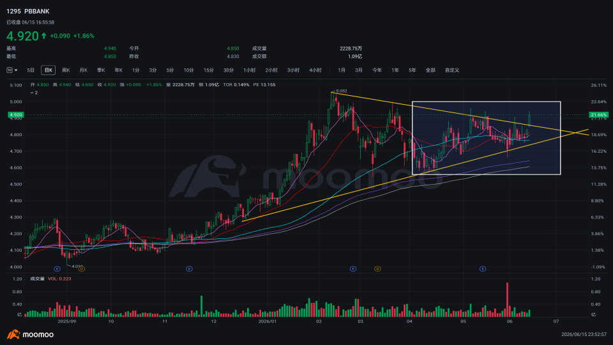Viewport: 613px width, 345px height.
Task: Click the 成交量 volume panel label
Action: [x=38, y=279]
